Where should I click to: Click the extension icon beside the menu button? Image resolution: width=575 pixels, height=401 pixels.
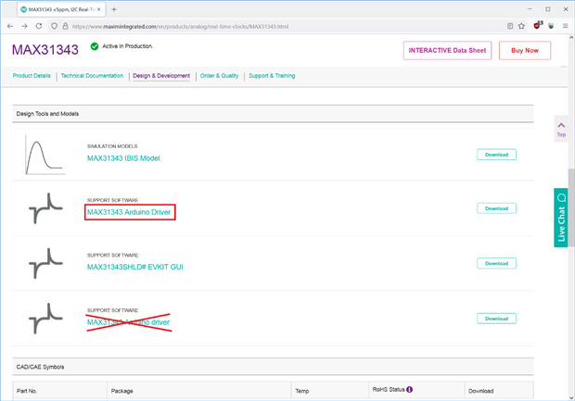click(x=551, y=26)
